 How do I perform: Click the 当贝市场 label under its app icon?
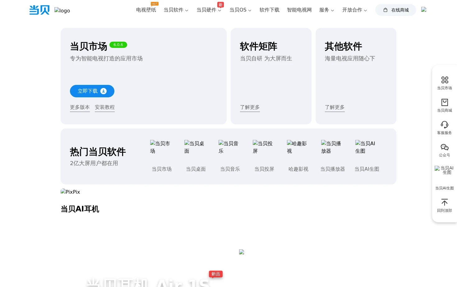[x=162, y=169]
